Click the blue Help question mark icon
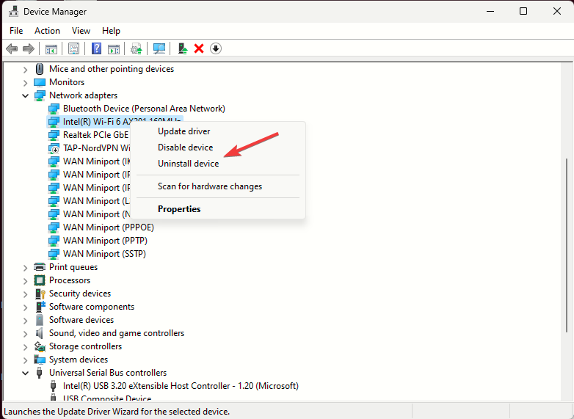Image resolution: width=574 pixels, height=419 pixels. pos(96,48)
